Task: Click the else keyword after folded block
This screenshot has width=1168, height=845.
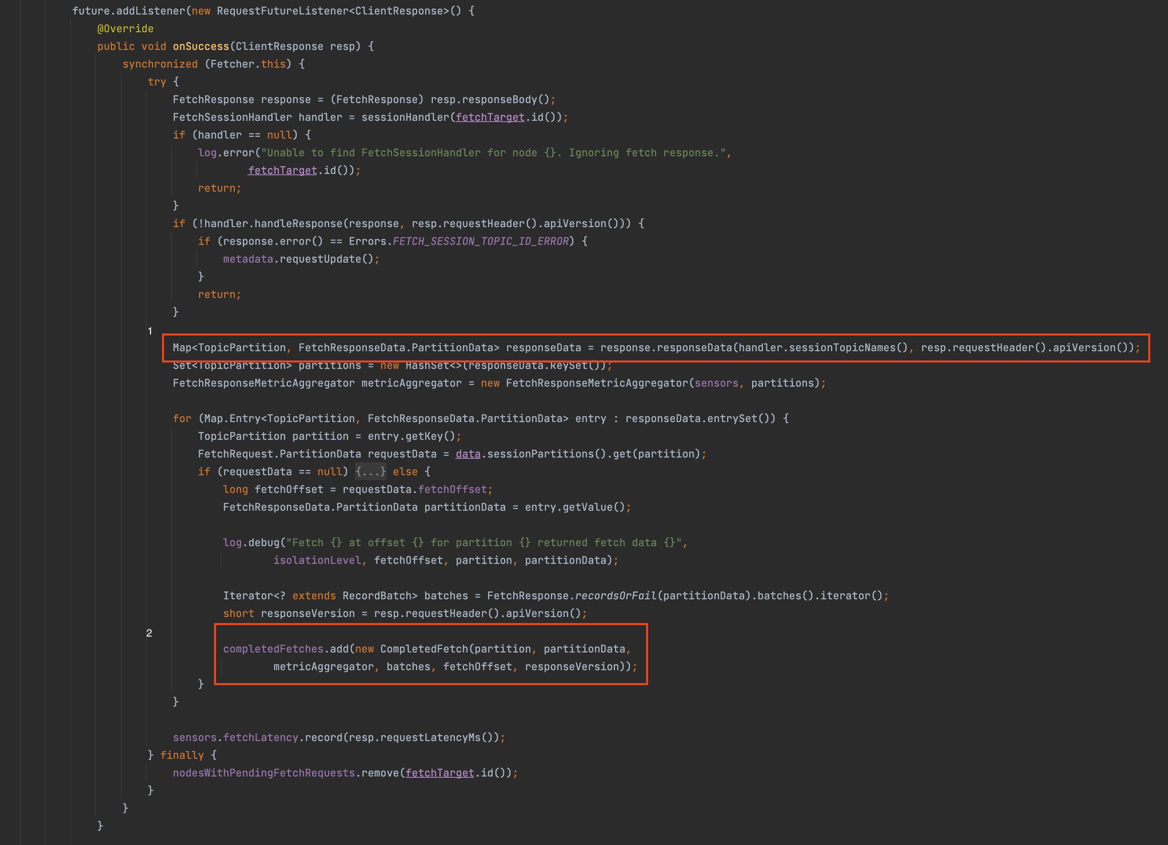Action: 405,472
